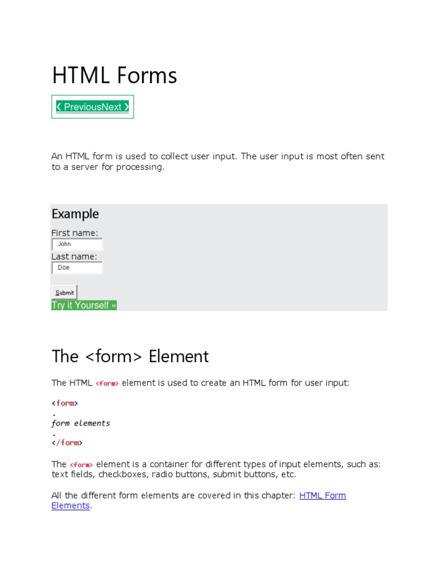Screen dimensions: 438x584
Task: Click the intro paragraph about collecting user input
Action: click(218, 161)
